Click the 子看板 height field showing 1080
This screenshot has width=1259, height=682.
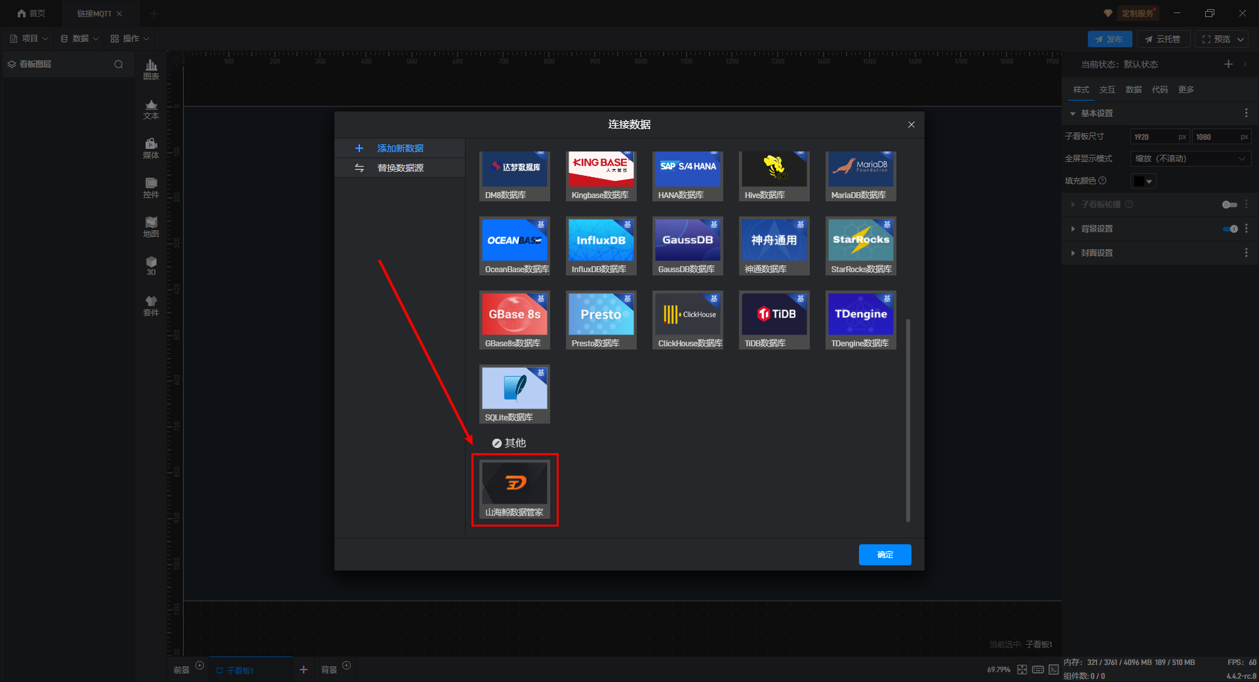click(x=1222, y=137)
